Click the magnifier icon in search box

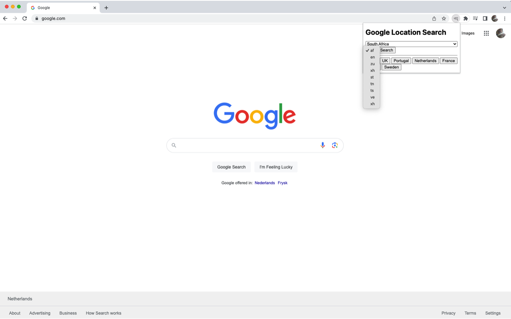point(174,145)
